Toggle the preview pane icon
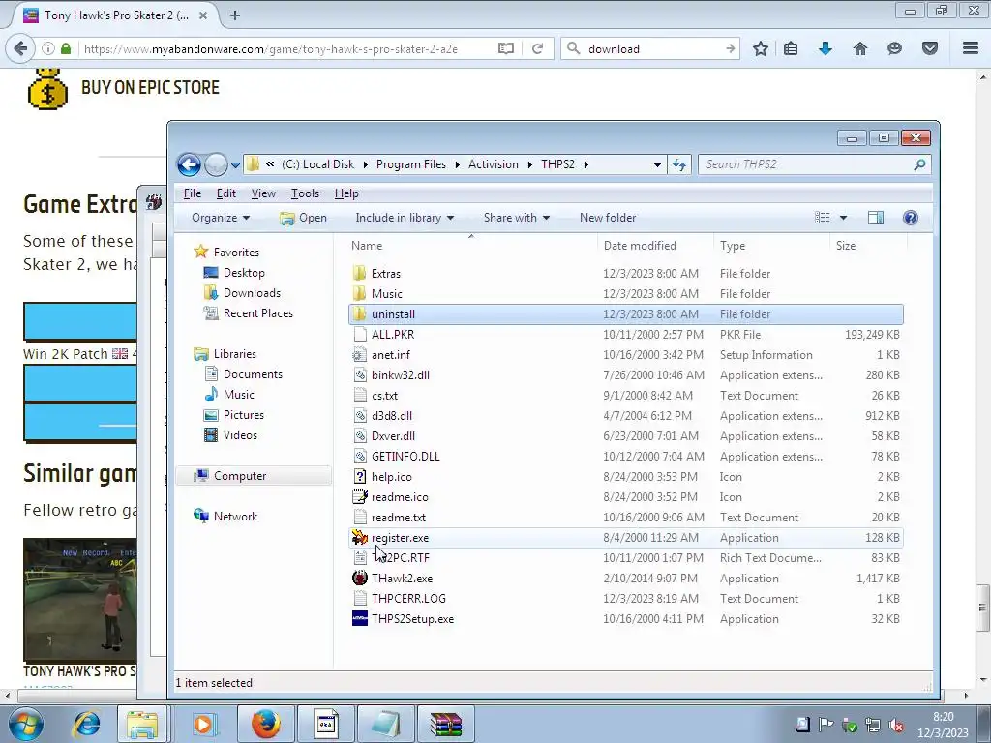Screen dimensions: 991x743 click(875, 218)
